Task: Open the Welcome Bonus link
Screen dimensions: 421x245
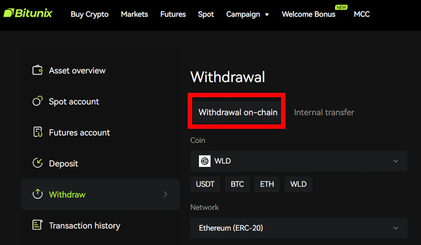Action: [308, 14]
